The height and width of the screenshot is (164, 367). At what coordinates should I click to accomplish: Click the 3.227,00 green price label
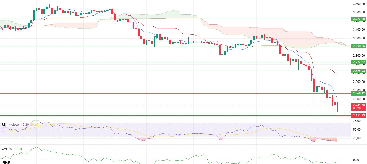tap(358, 19)
